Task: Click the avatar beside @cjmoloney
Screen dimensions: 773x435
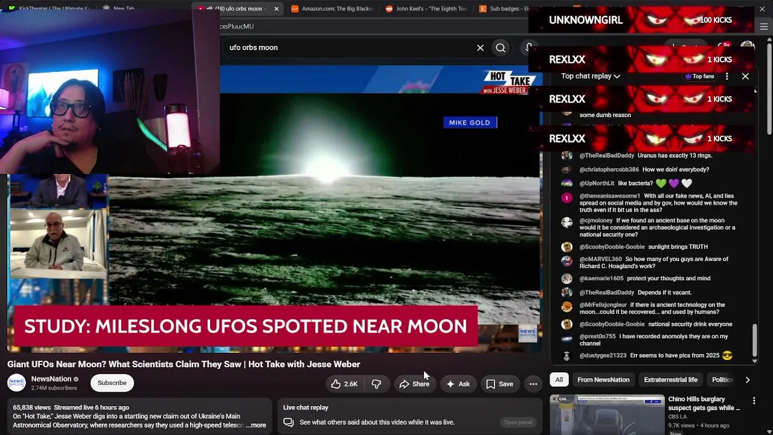Action: coord(566,222)
